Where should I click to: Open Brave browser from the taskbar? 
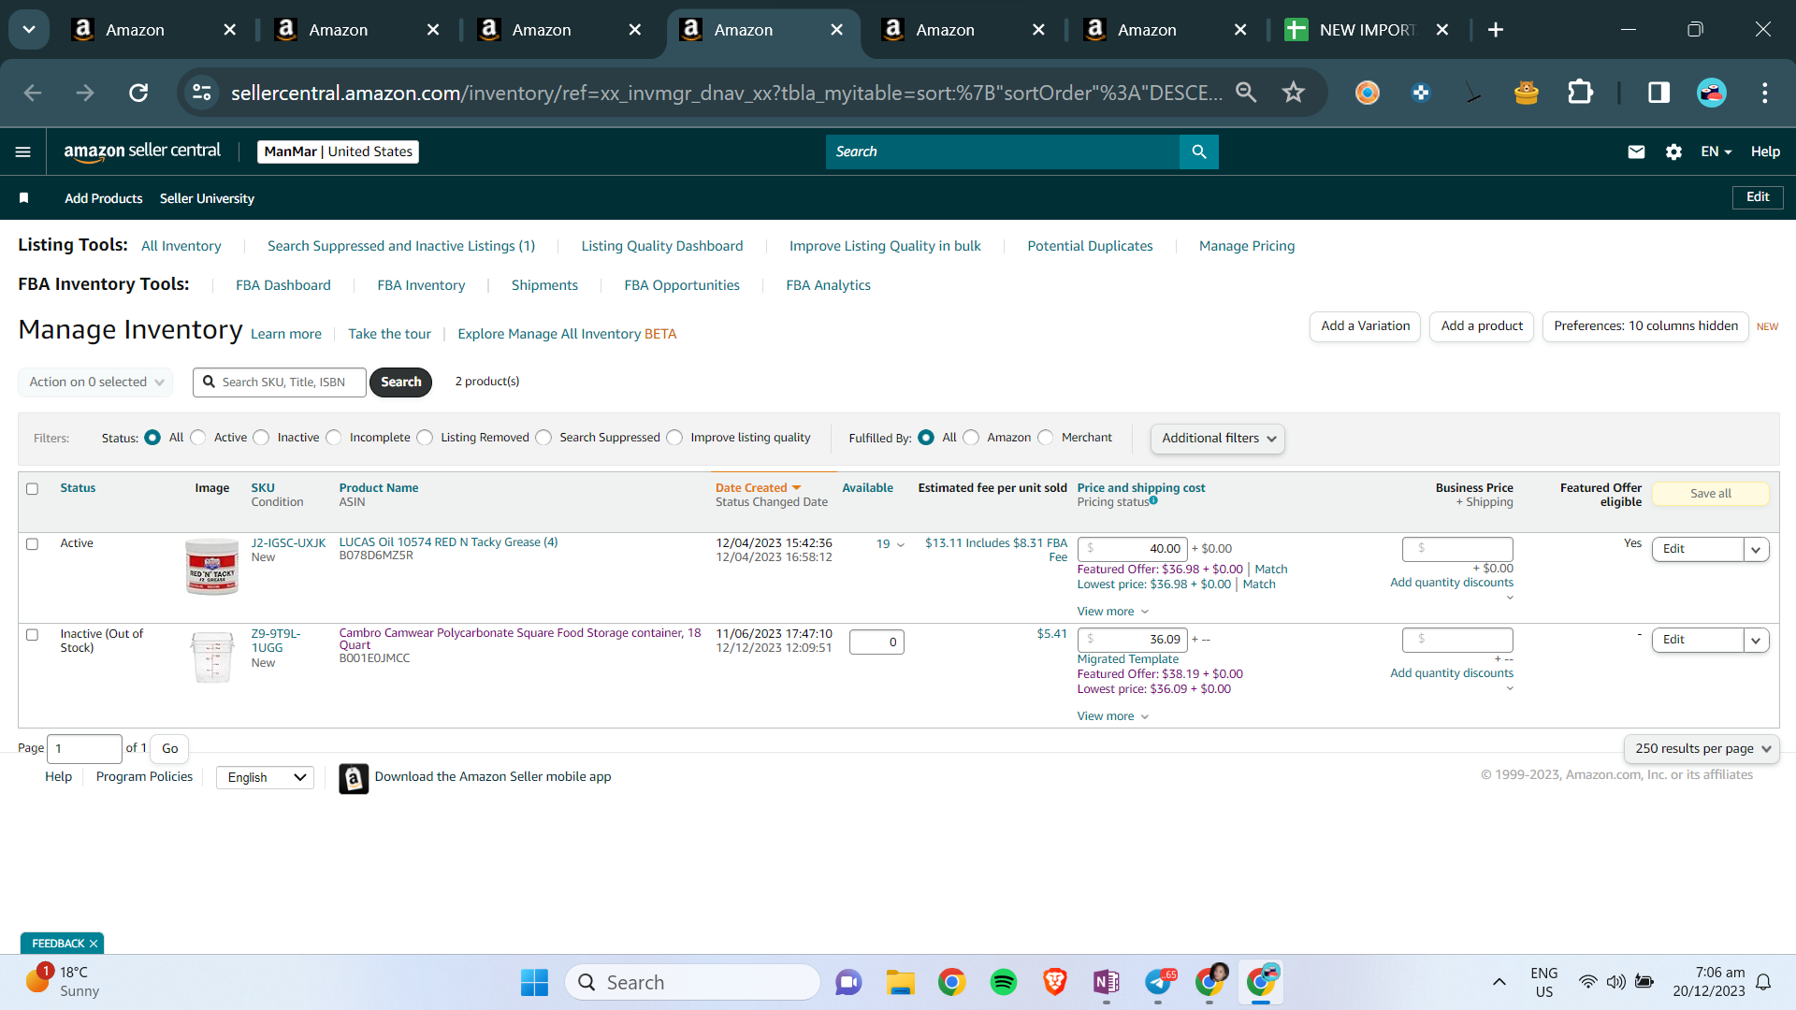(1055, 983)
